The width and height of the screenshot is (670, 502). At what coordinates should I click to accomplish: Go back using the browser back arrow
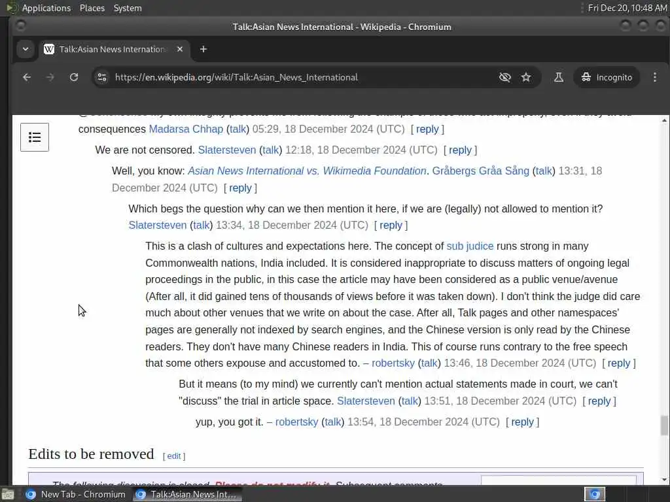point(26,77)
